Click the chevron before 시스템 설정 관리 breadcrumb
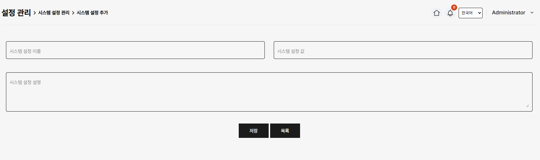The image size is (540, 160). pyautogui.click(x=35, y=13)
